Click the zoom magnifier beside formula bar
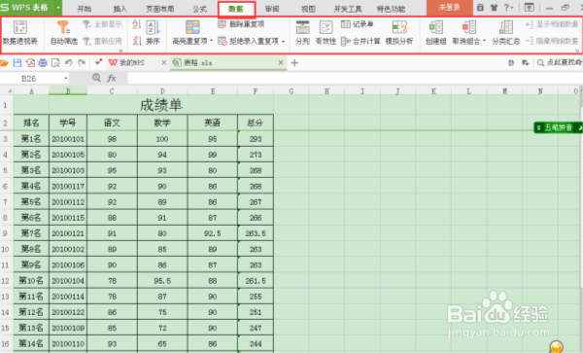The image size is (583, 353). click(96, 78)
